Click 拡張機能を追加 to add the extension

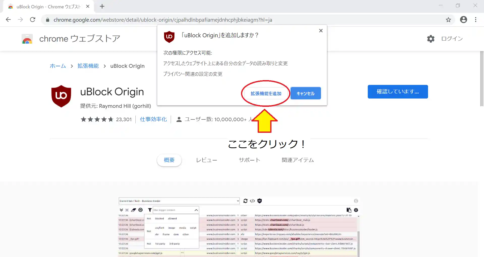click(266, 93)
